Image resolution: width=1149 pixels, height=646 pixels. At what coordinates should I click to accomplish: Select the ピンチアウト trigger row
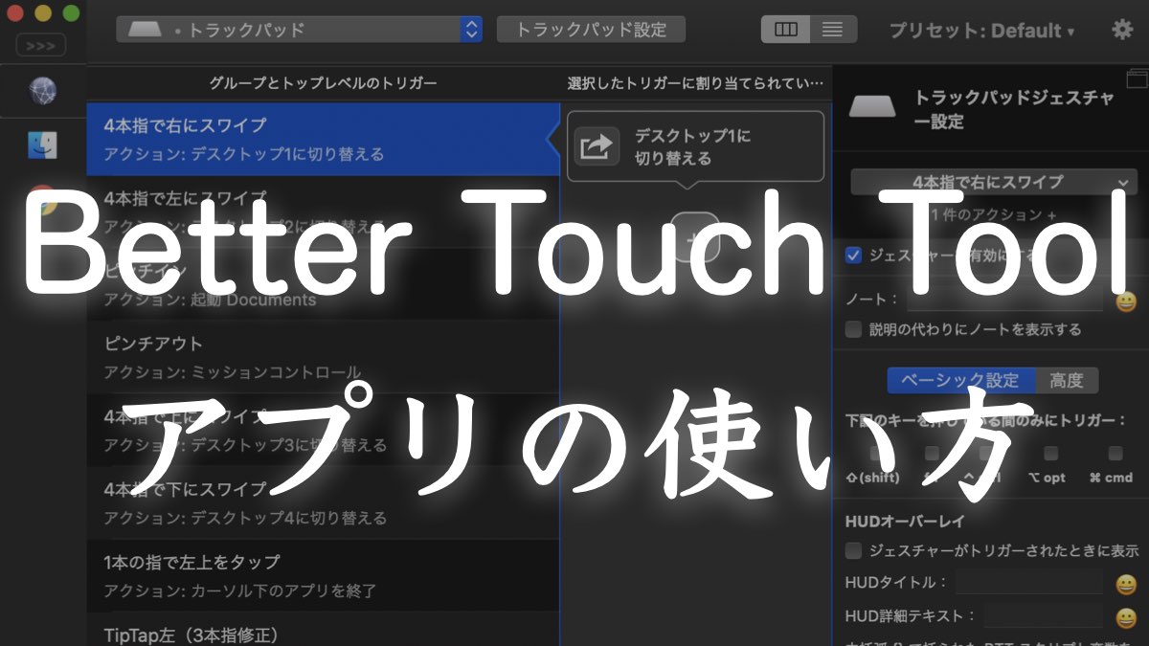coord(323,357)
